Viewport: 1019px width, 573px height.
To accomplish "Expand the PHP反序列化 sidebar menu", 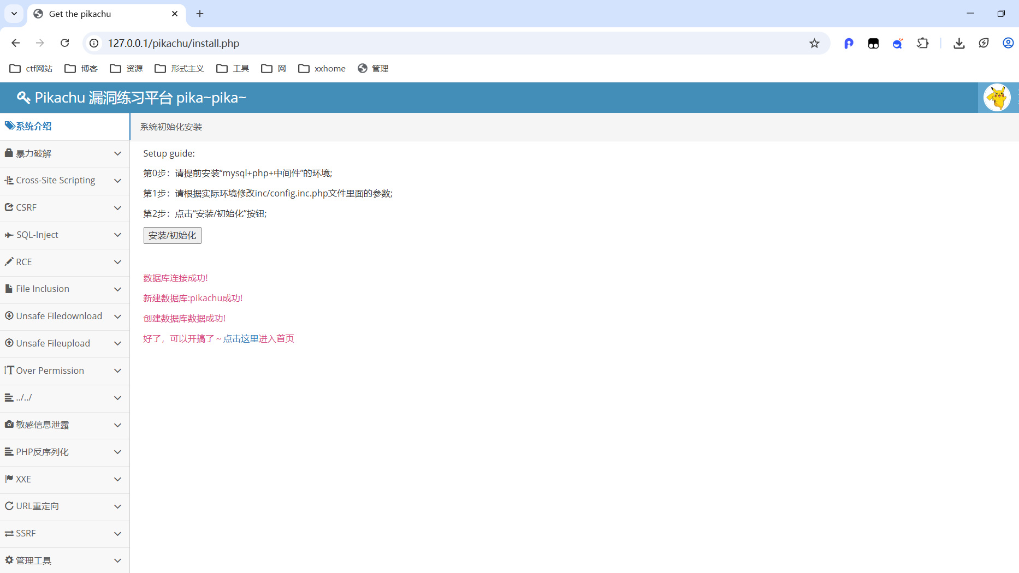I will tap(64, 452).
